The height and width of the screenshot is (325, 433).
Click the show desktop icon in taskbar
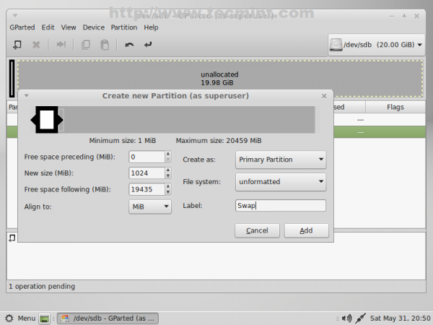coord(44,318)
